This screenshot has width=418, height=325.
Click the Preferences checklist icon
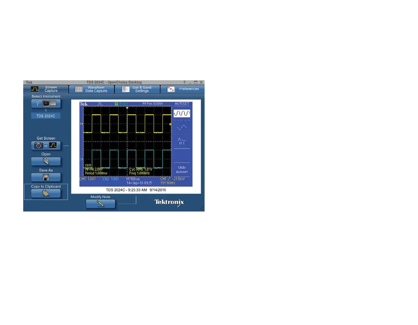click(x=171, y=89)
